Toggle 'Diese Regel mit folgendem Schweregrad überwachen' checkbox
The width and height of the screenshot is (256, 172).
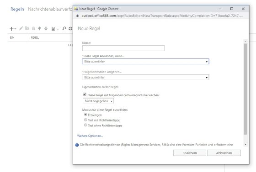point(85,94)
